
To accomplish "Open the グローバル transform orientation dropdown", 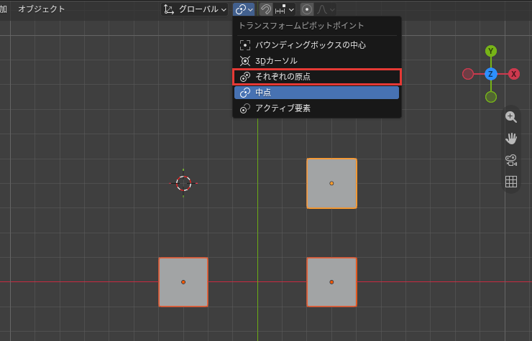I will click(x=195, y=9).
